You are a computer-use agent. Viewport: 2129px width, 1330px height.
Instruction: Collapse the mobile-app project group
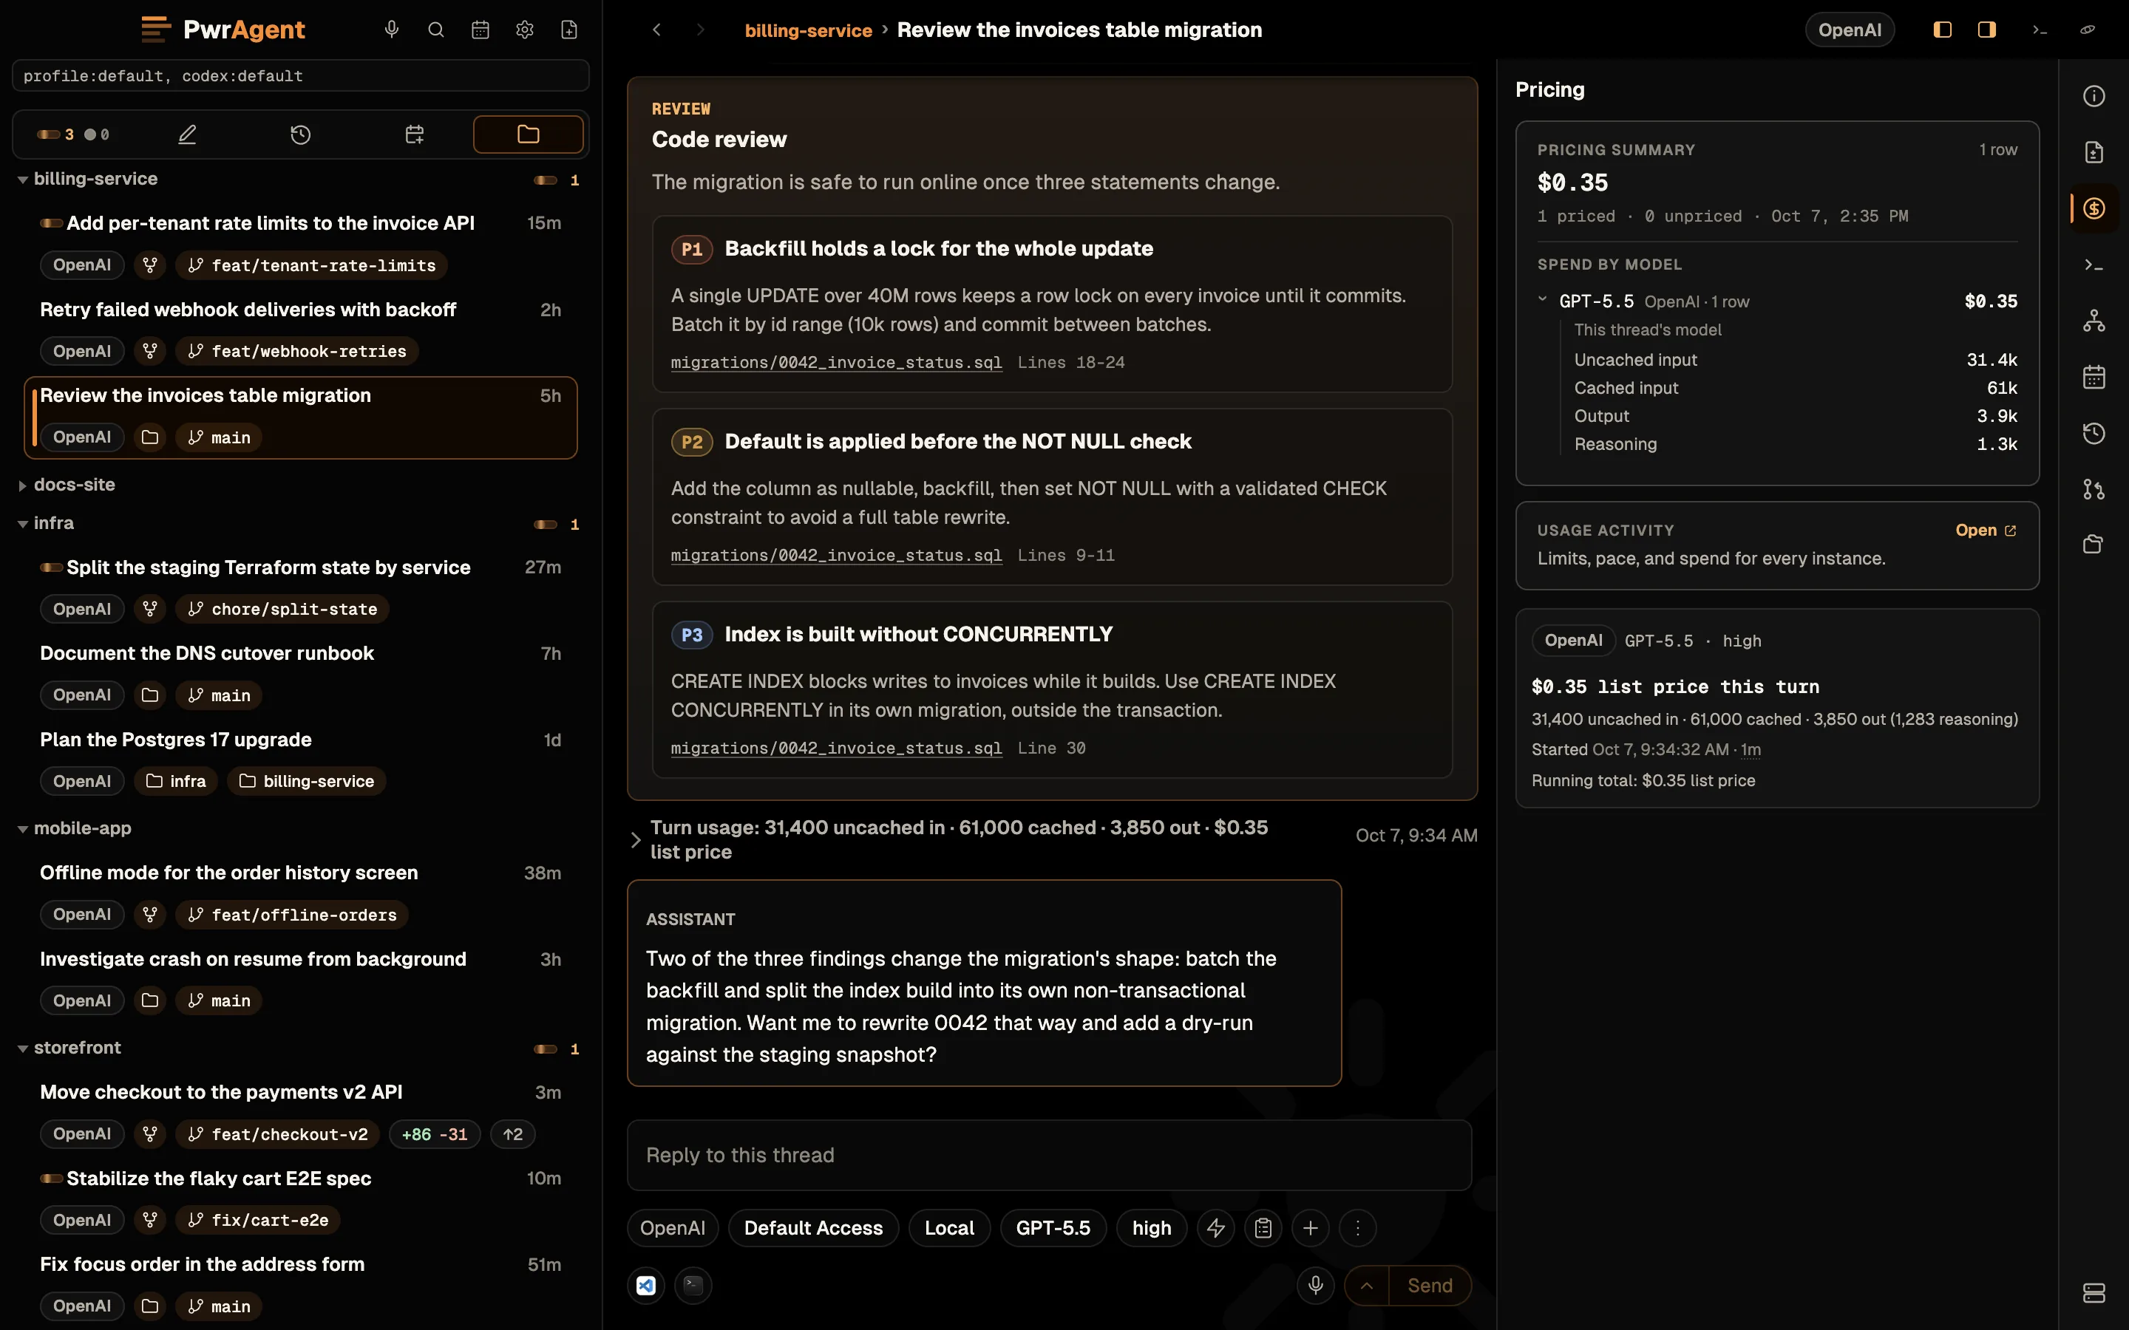pos(23,828)
